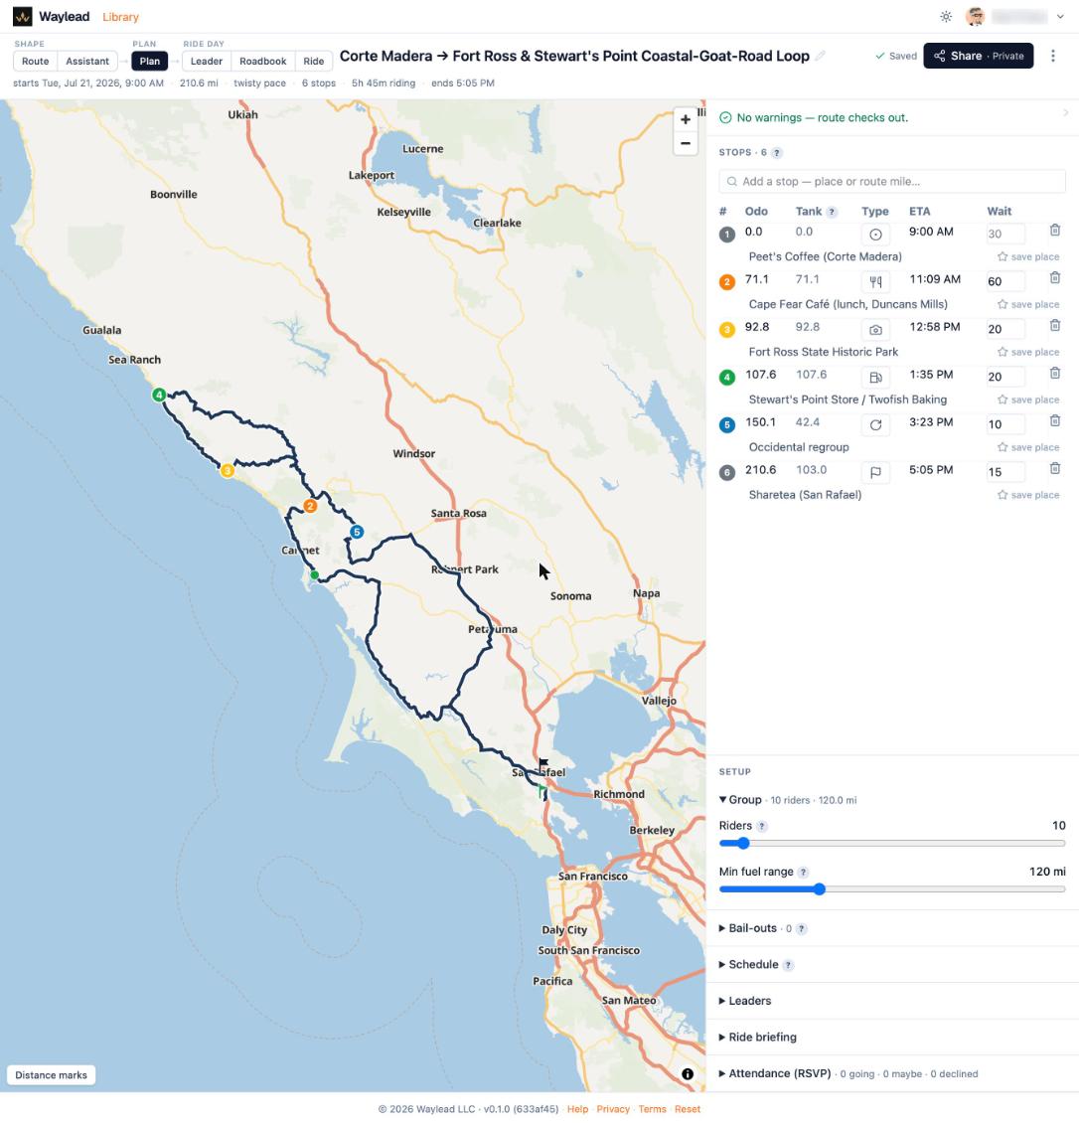Screen dimensions: 1079x1125
Task: Click the fuel stop type icon for Stewart's Point
Action: (875, 378)
